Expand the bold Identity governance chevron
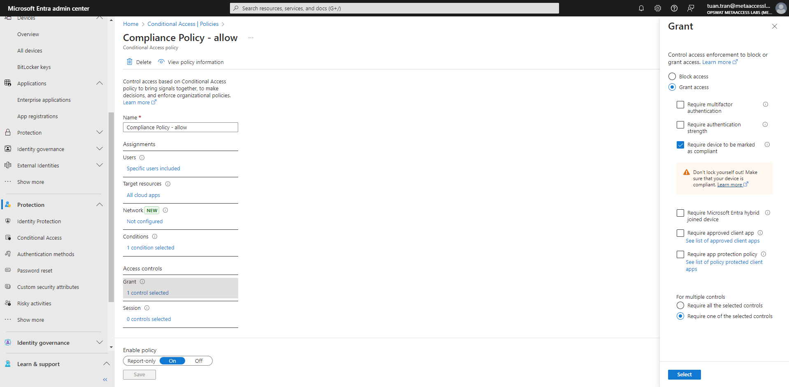Image resolution: width=789 pixels, height=387 pixels. pos(100,342)
